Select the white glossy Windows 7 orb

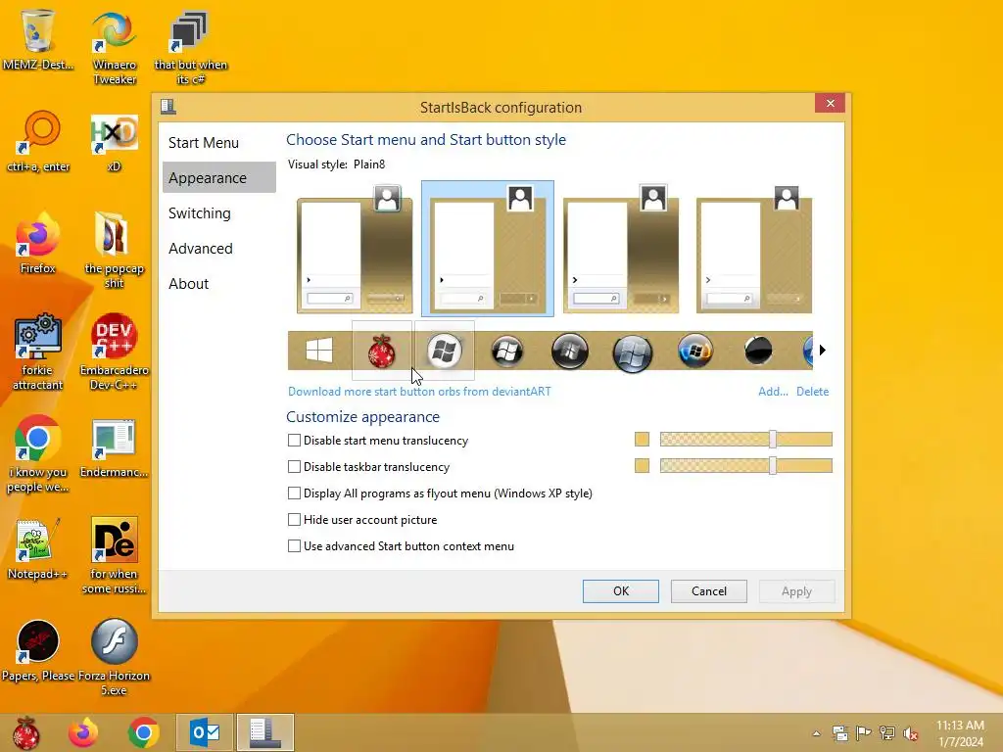445,351
